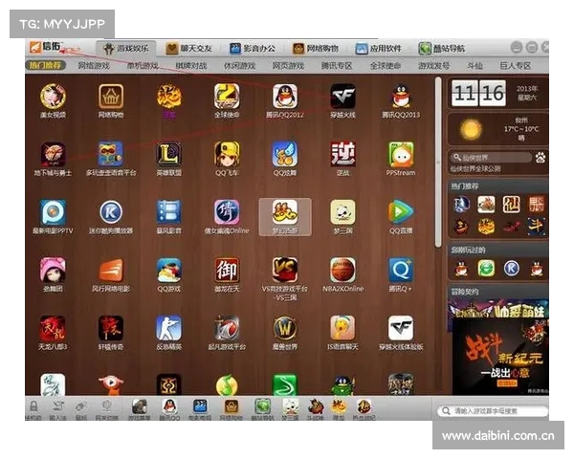This screenshot has width=574, height=459.
Task: Launch 暴风影音 player icon
Action: coord(168,212)
